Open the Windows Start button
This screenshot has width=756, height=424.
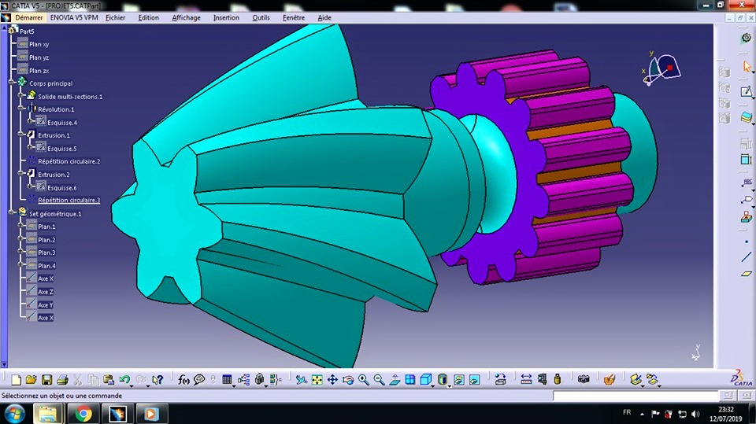point(15,414)
